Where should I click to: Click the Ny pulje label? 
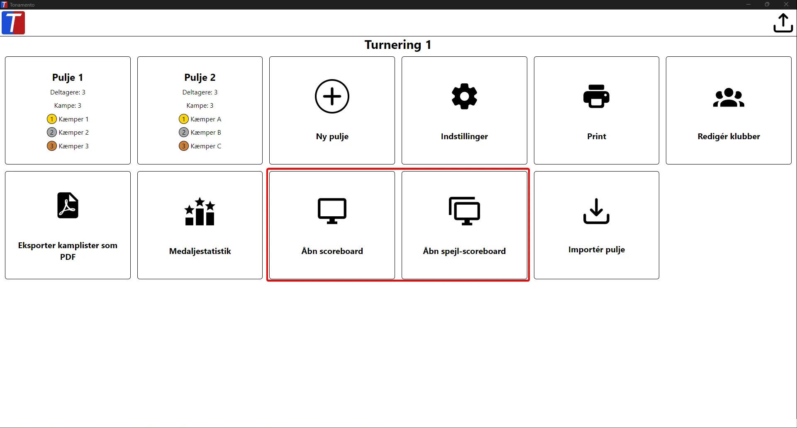click(x=332, y=136)
